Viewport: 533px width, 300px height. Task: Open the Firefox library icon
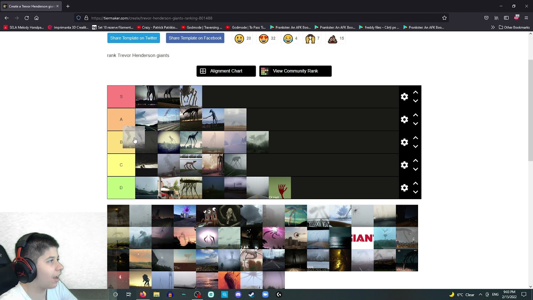click(496, 18)
